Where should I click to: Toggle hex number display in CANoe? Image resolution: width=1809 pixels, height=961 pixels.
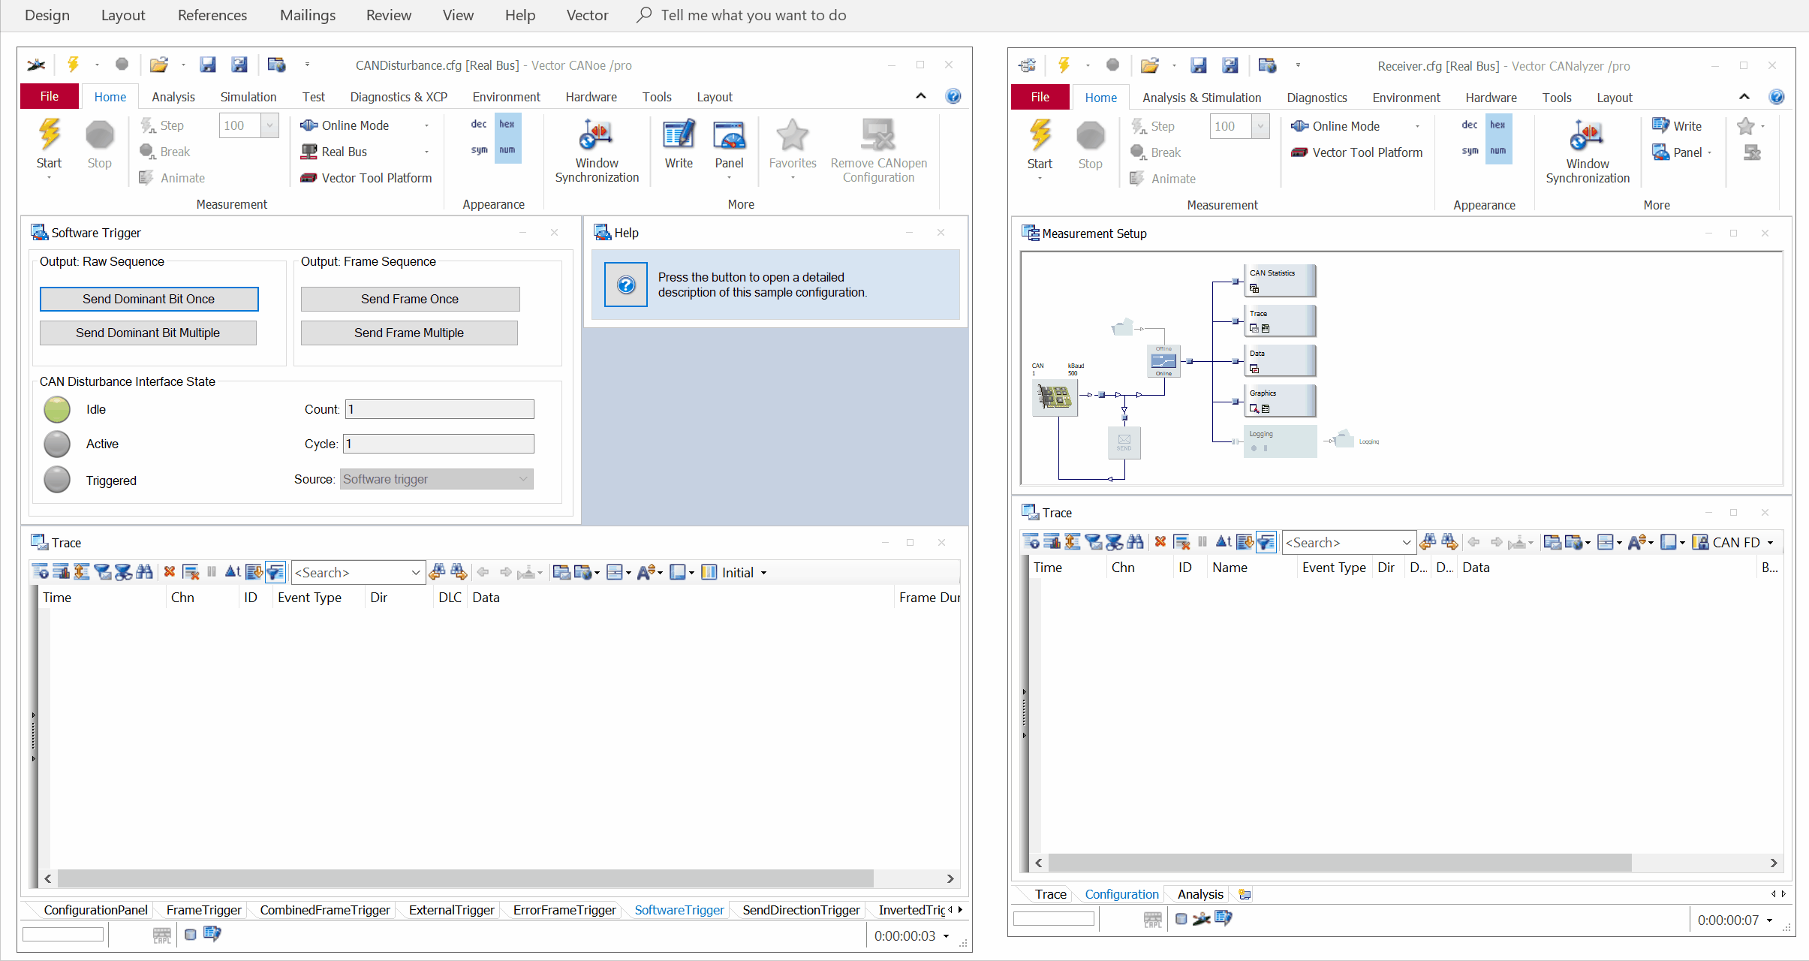507,125
